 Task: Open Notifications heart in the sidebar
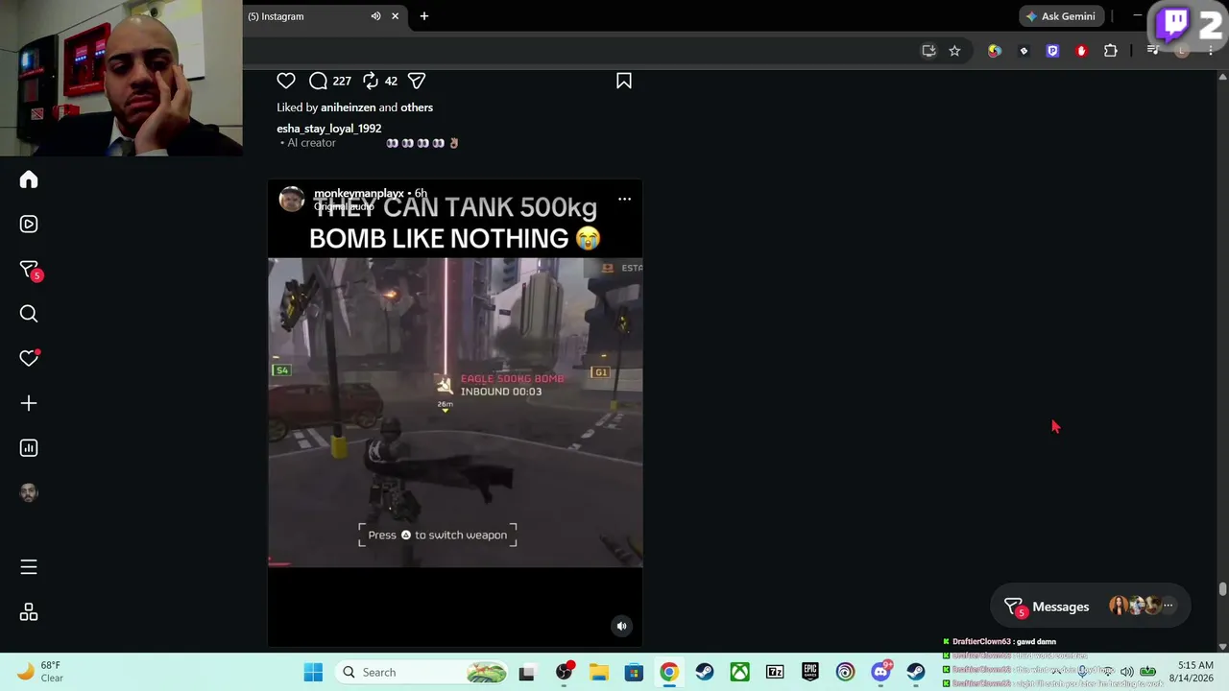[x=29, y=358]
